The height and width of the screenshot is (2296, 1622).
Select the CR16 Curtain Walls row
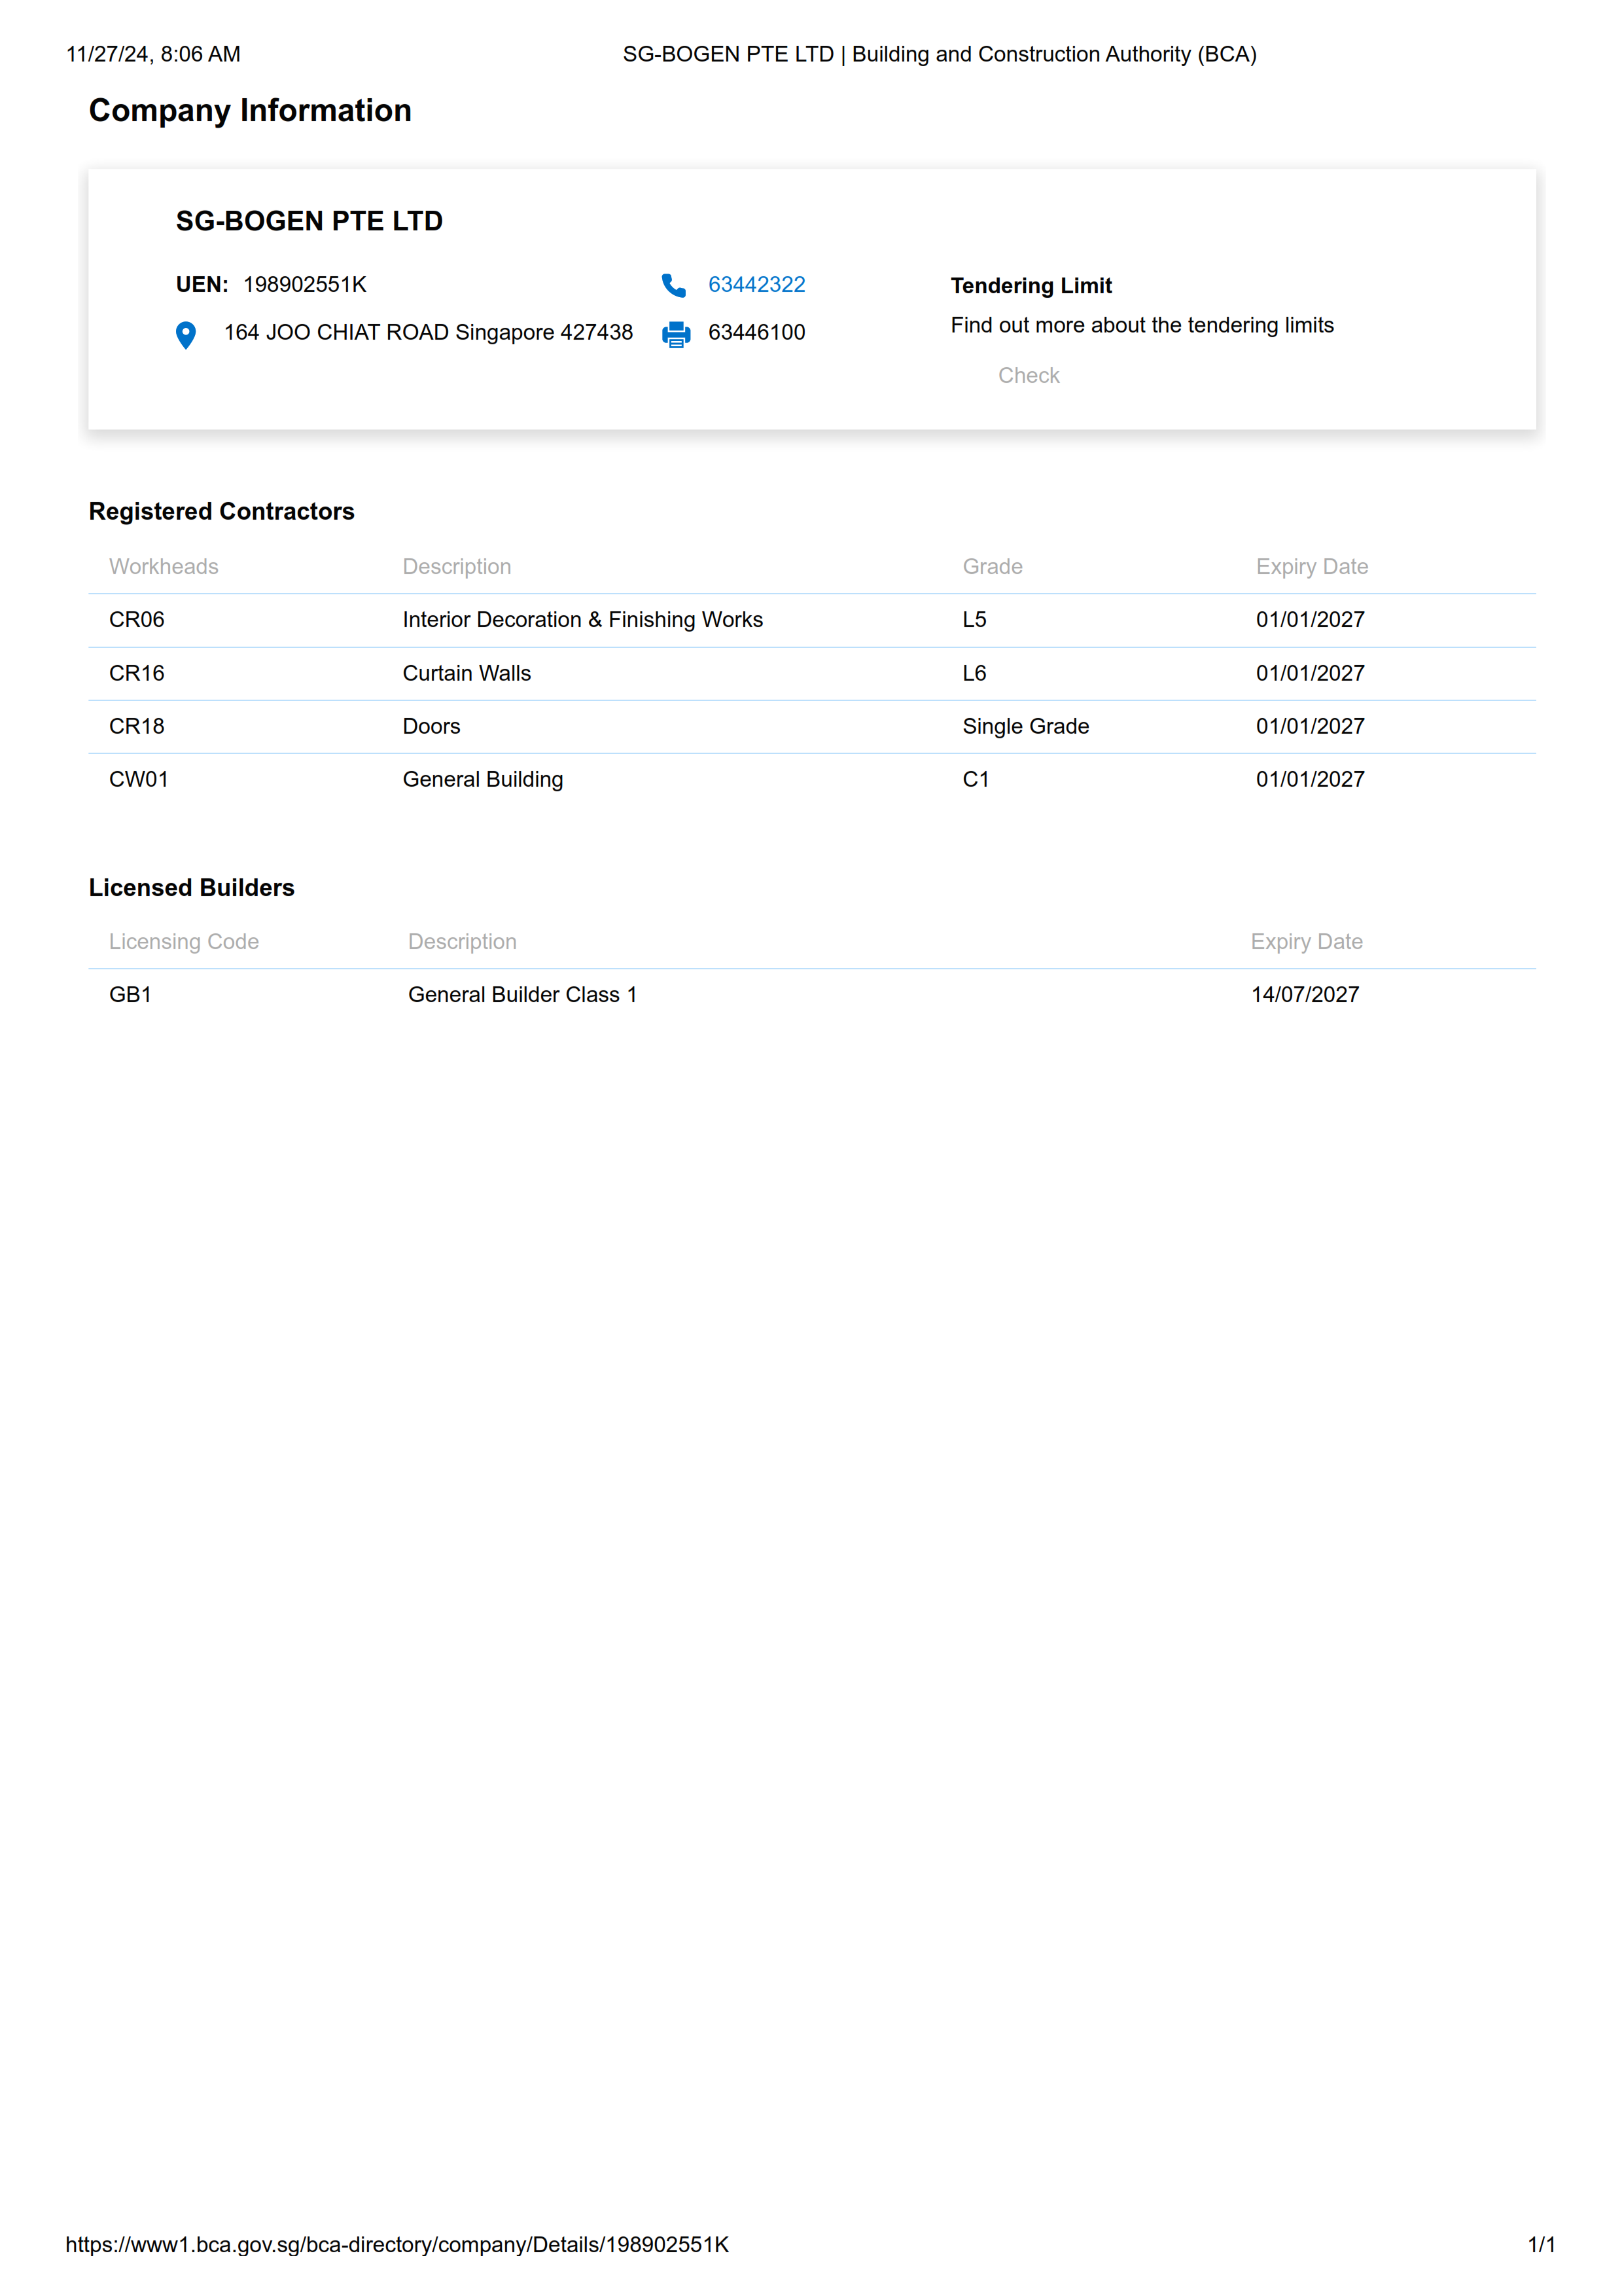click(x=466, y=674)
